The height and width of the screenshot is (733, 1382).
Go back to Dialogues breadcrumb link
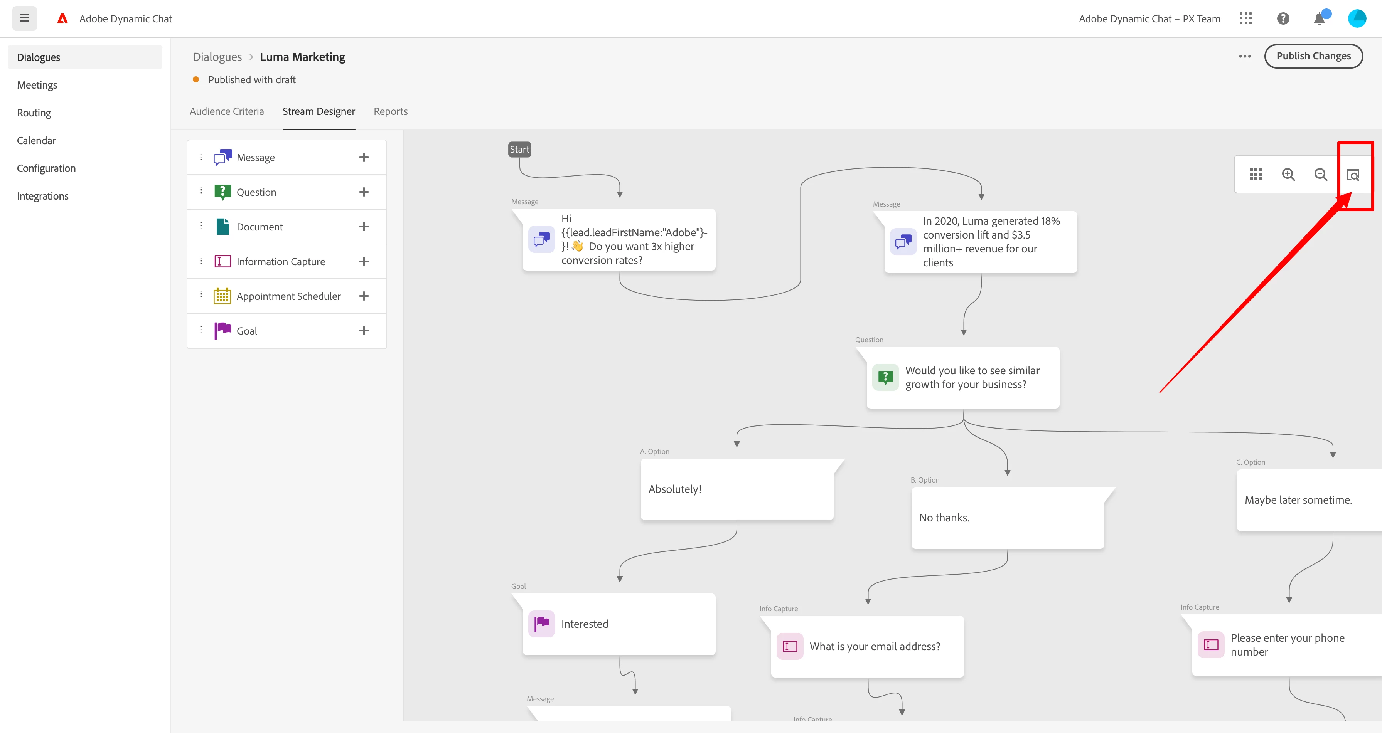(x=217, y=57)
